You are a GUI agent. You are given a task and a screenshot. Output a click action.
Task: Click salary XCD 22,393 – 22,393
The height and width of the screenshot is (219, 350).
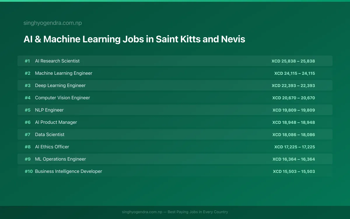pyautogui.click(x=293, y=86)
